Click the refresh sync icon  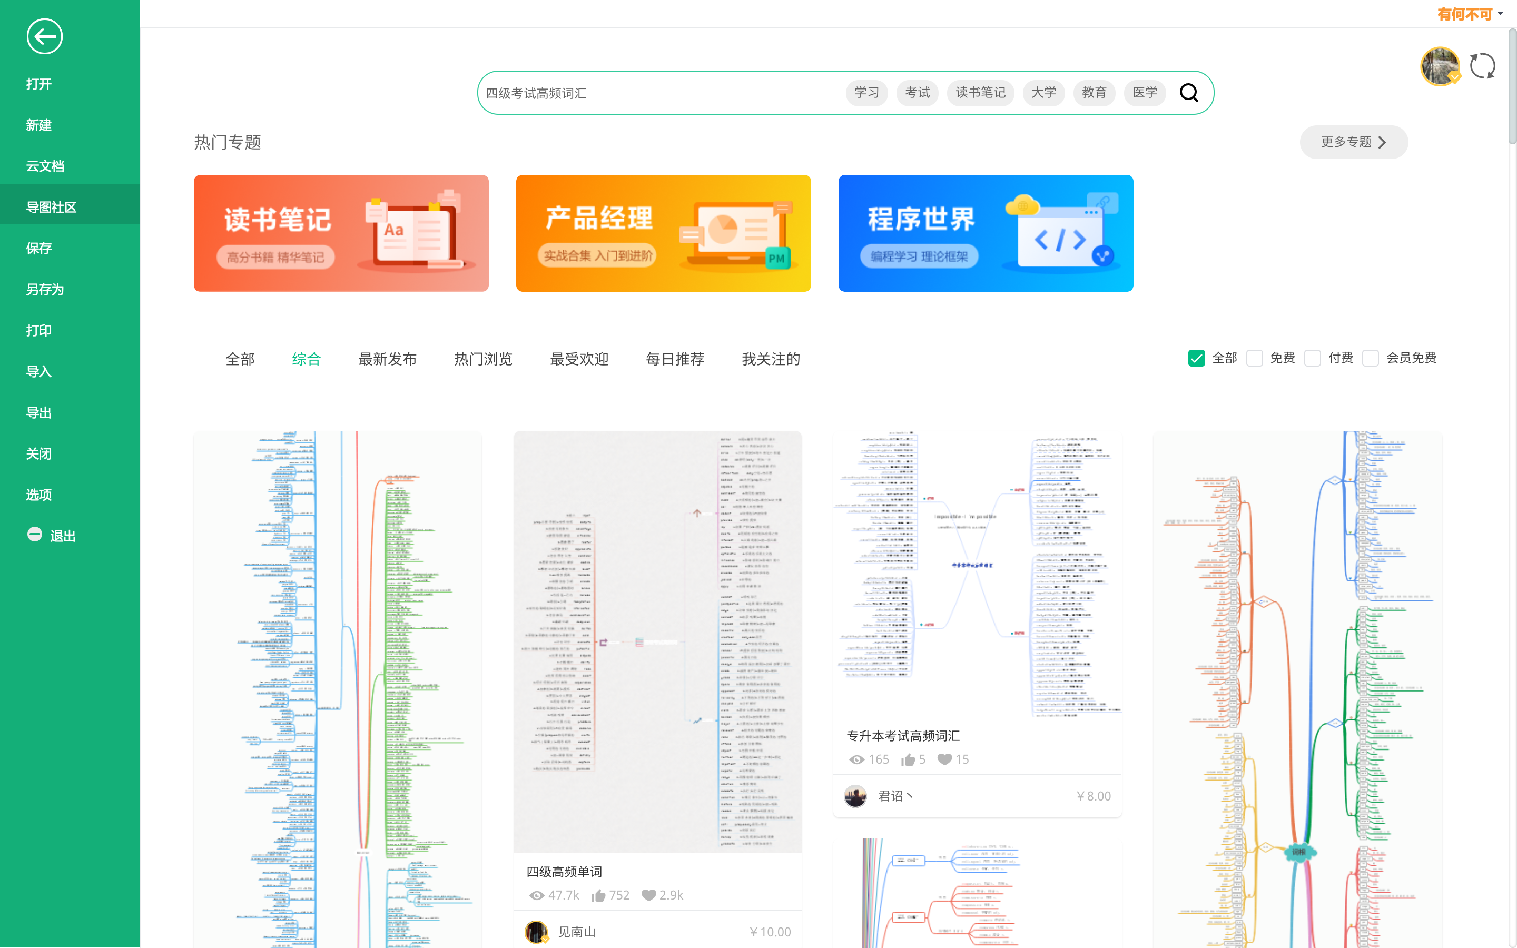[1482, 66]
